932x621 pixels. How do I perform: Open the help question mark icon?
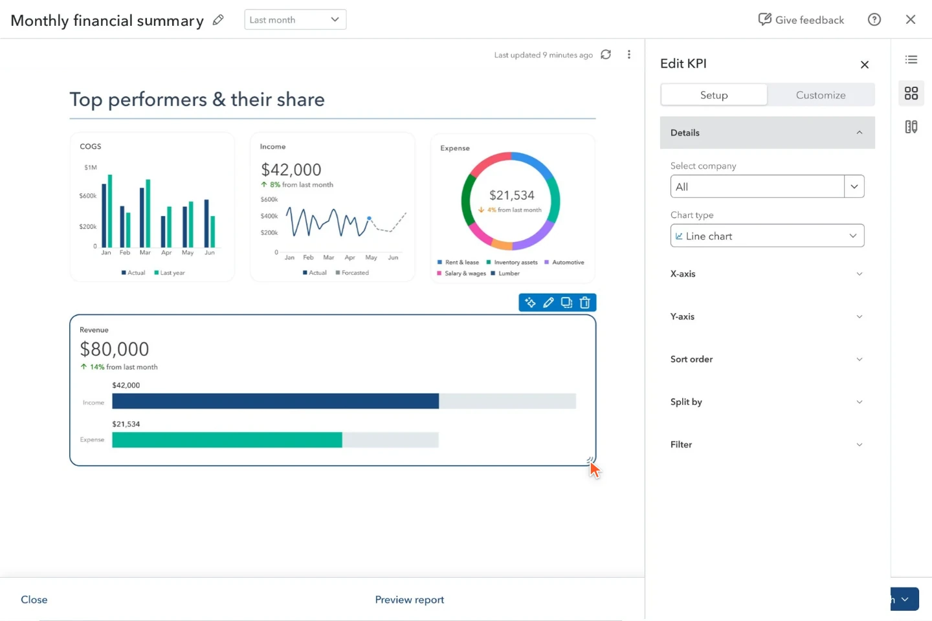(874, 19)
